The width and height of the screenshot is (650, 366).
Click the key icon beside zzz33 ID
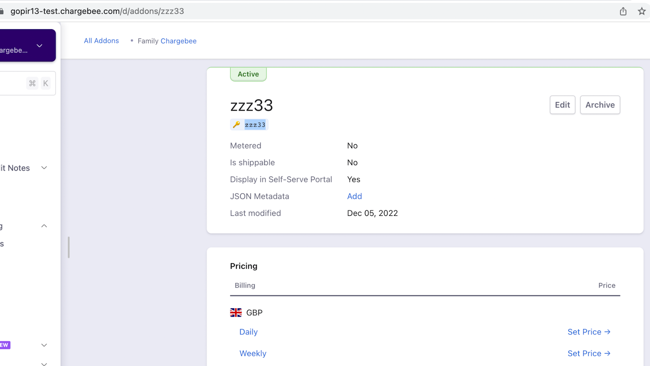236,125
